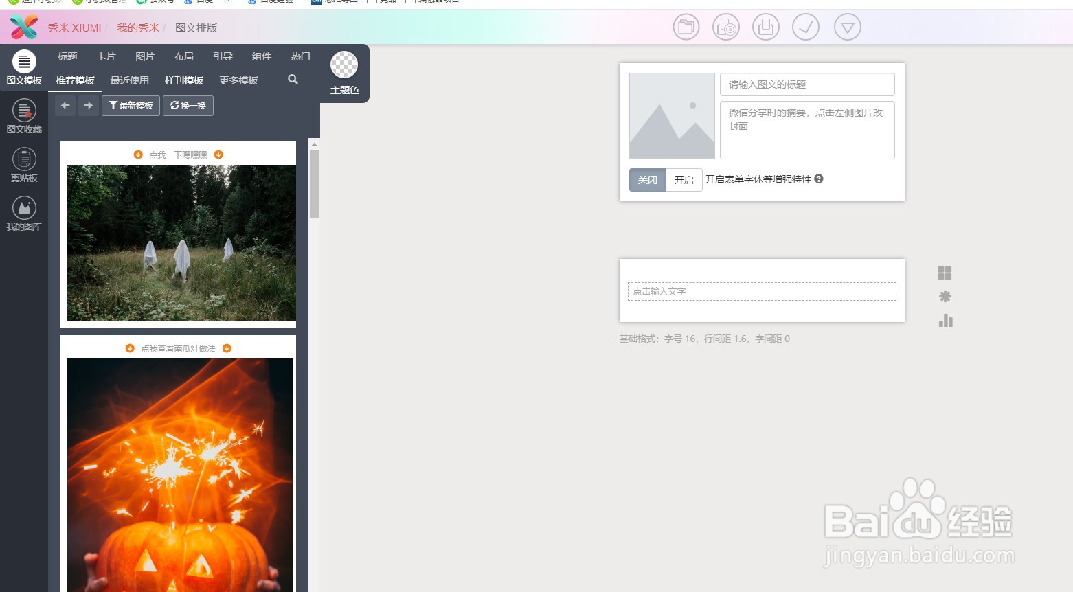Click 点我查看南瓜灯做法 caption text

[178, 349]
